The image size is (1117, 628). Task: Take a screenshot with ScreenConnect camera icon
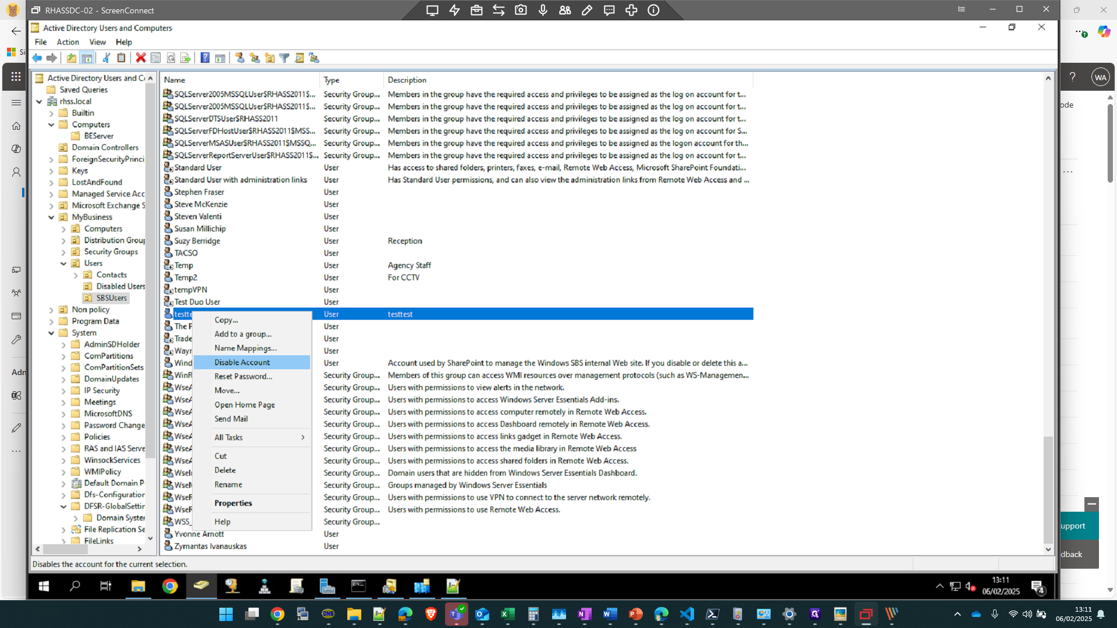521,10
